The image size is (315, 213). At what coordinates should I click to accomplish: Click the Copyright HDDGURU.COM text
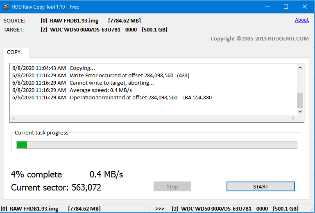(260, 38)
